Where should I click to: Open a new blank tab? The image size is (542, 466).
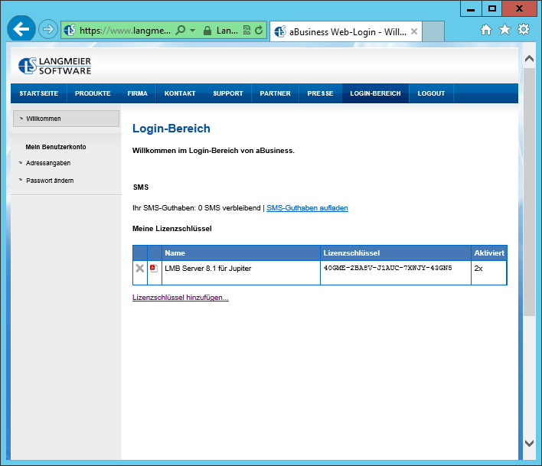point(433,31)
